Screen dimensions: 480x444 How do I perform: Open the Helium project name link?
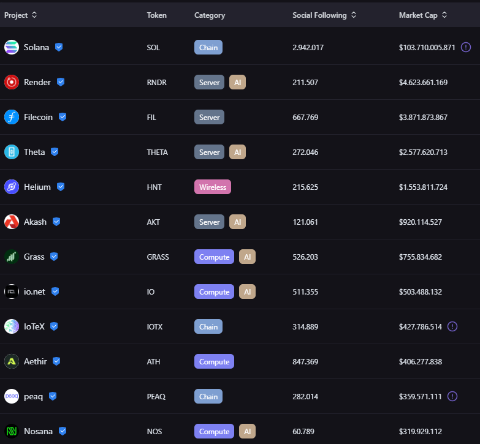pyautogui.click(x=37, y=187)
